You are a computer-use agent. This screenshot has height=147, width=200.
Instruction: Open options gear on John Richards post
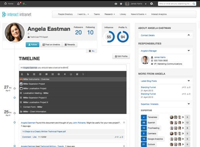click(124, 122)
